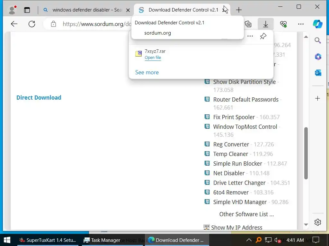This screenshot has height=246, width=329.
Task: Open Simple Run Blocker link
Action: click(x=237, y=164)
